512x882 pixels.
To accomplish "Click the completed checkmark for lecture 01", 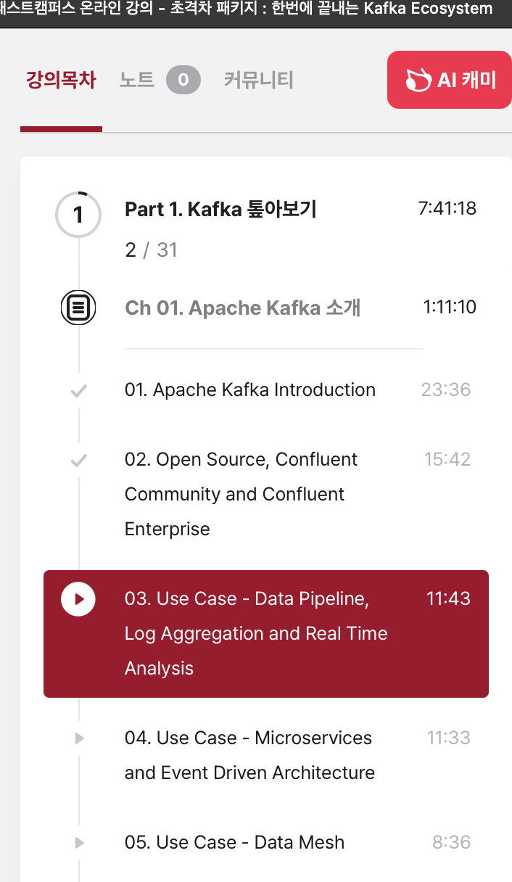I will click(78, 391).
